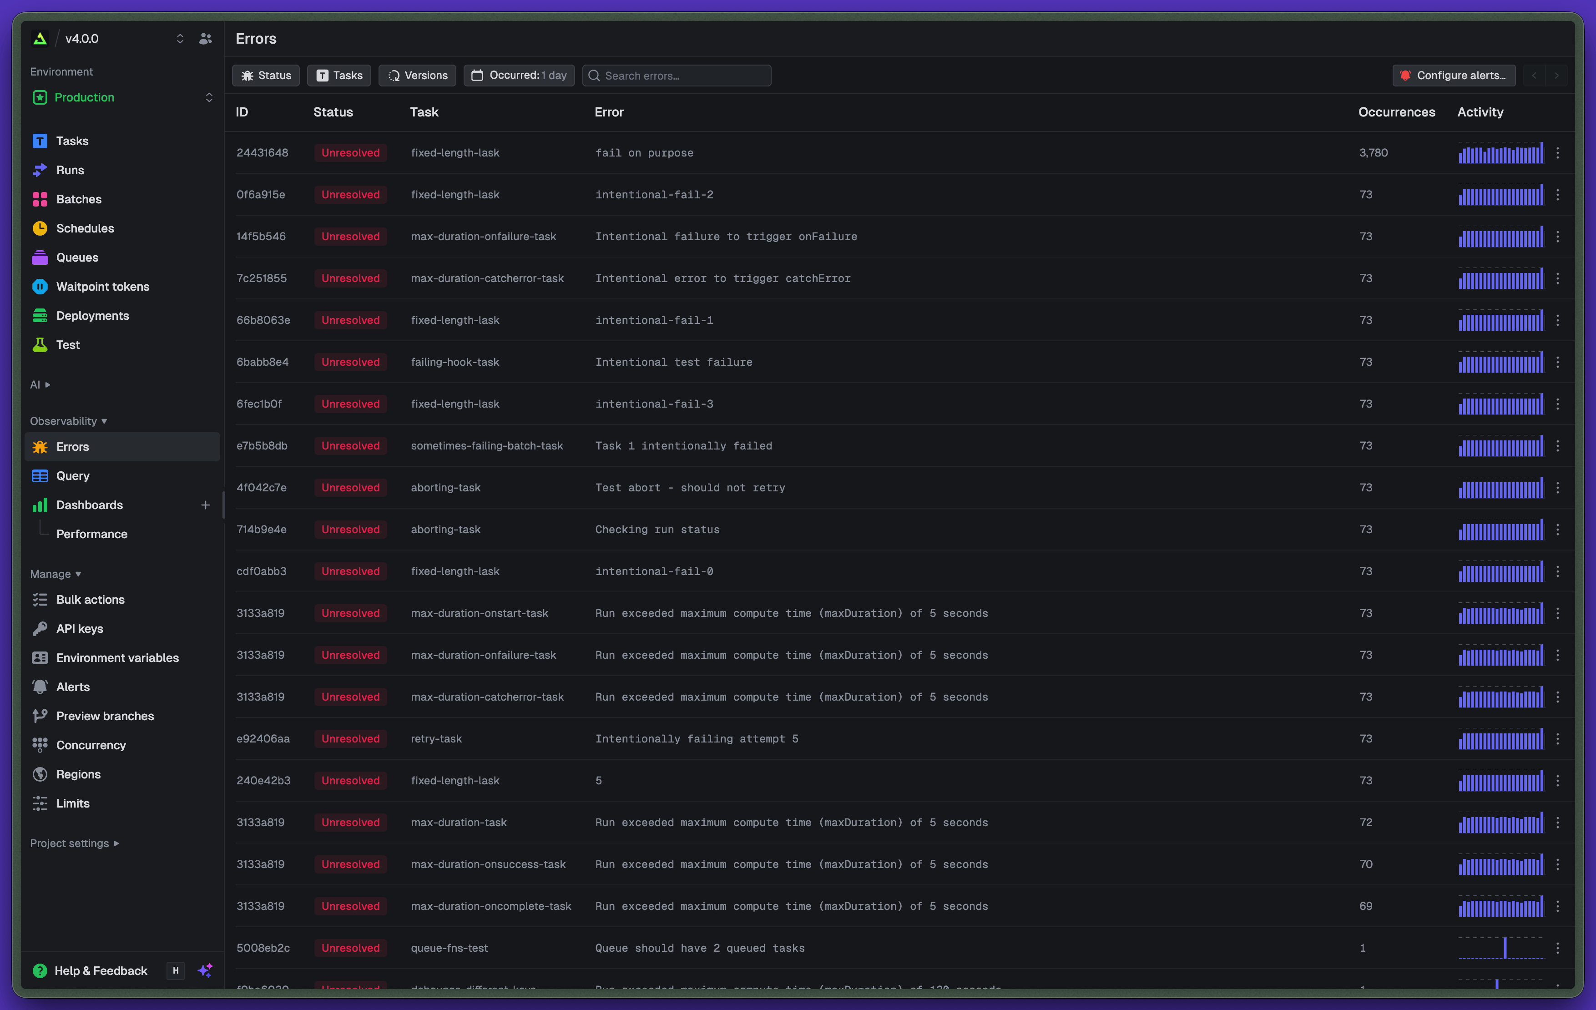Click occurrences 3,780 value
Viewport: 1596px width, 1010px height.
click(1374, 152)
